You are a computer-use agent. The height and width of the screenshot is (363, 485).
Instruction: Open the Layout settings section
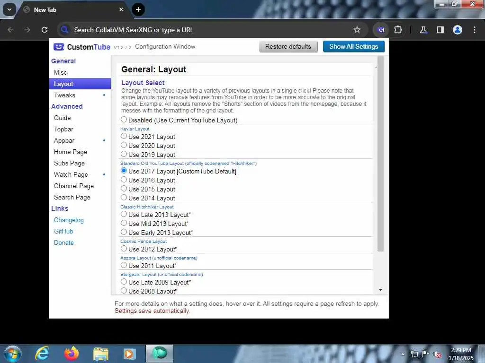(80, 84)
